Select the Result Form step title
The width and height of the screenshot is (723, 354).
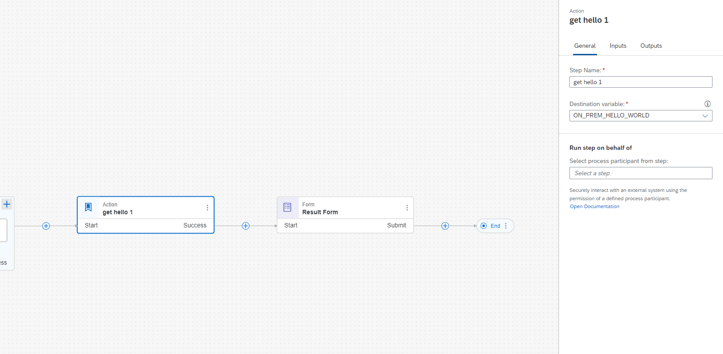pos(320,212)
